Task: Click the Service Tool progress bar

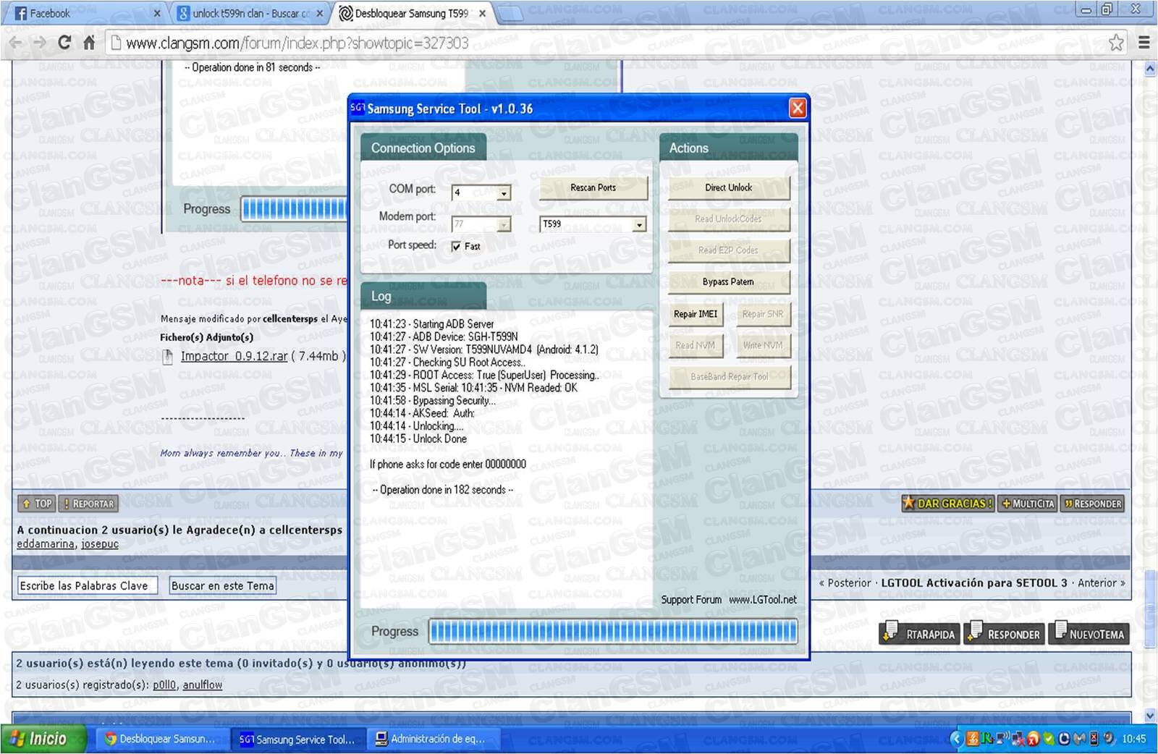Action: tap(613, 632)
